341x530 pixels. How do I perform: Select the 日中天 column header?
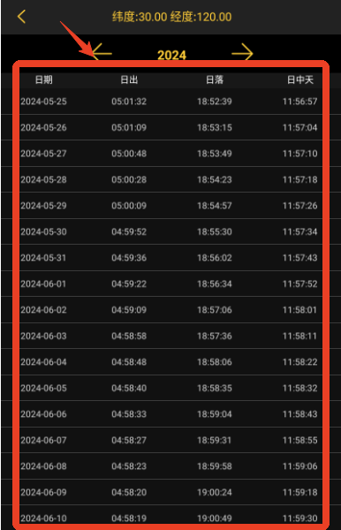coord(300,79)
